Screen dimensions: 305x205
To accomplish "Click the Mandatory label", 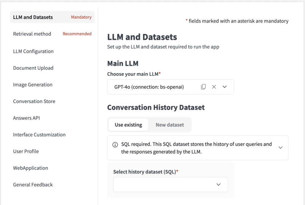I will 81,17.
